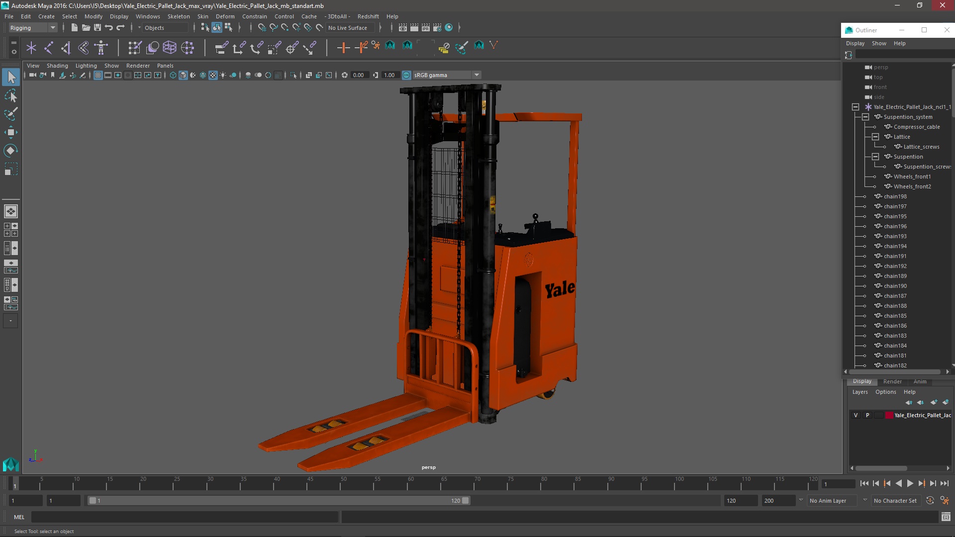The height and width of the screenshot is (537, 955).
Task: Open the Constrain menu
Action: (254, 16)
